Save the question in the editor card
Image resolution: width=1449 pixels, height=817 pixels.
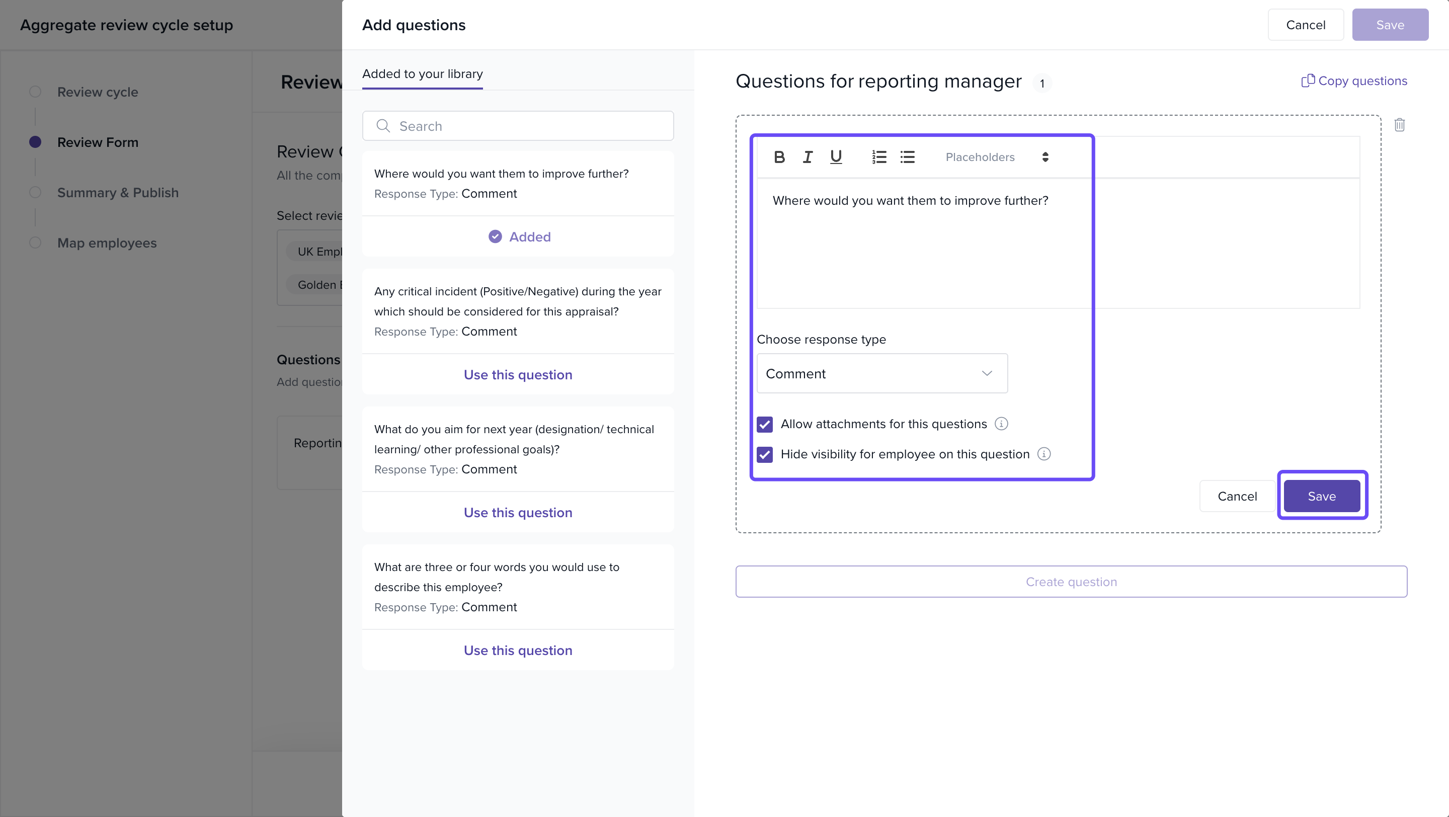pos(1321,496)
